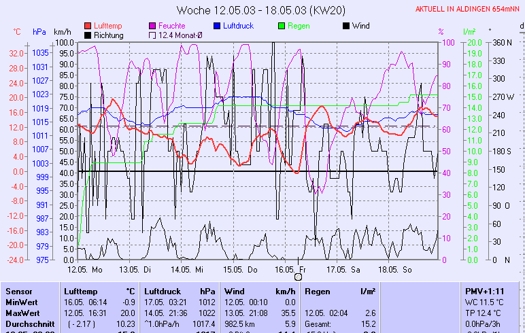
Task: Click the PMV+1:11 panel header
Action: (x=482, y=291)
